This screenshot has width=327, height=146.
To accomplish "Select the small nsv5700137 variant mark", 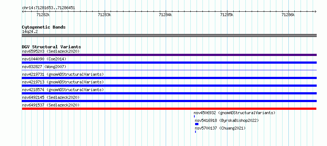I will [x=195, y=132].
